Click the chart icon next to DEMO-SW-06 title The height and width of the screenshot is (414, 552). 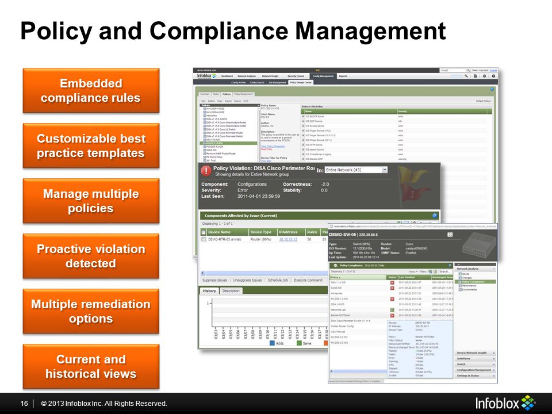450,235
